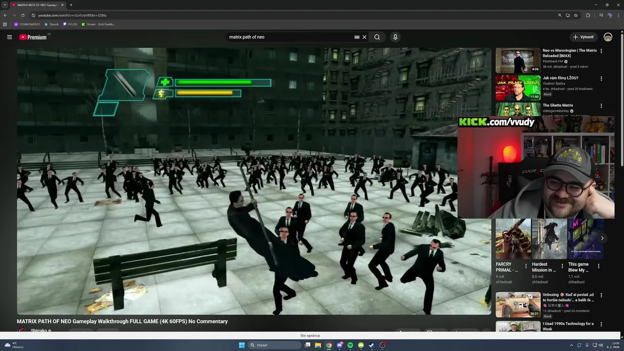Open options for Jak vám filmy LŽOU video
624x351 pixels.
point(601,78)
